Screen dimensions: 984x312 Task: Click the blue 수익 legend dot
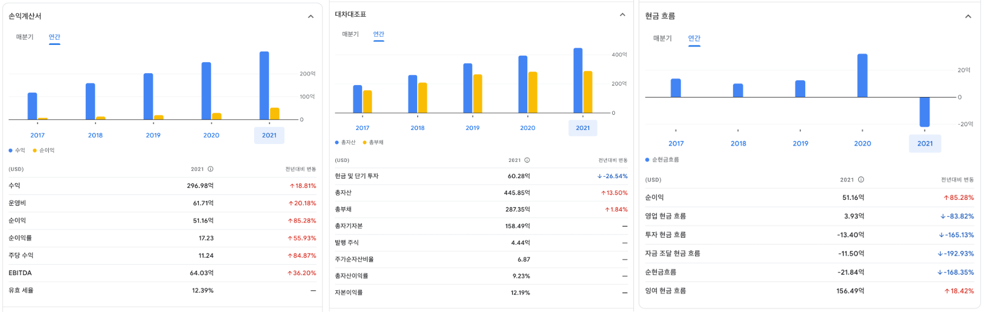coord(11,151)
